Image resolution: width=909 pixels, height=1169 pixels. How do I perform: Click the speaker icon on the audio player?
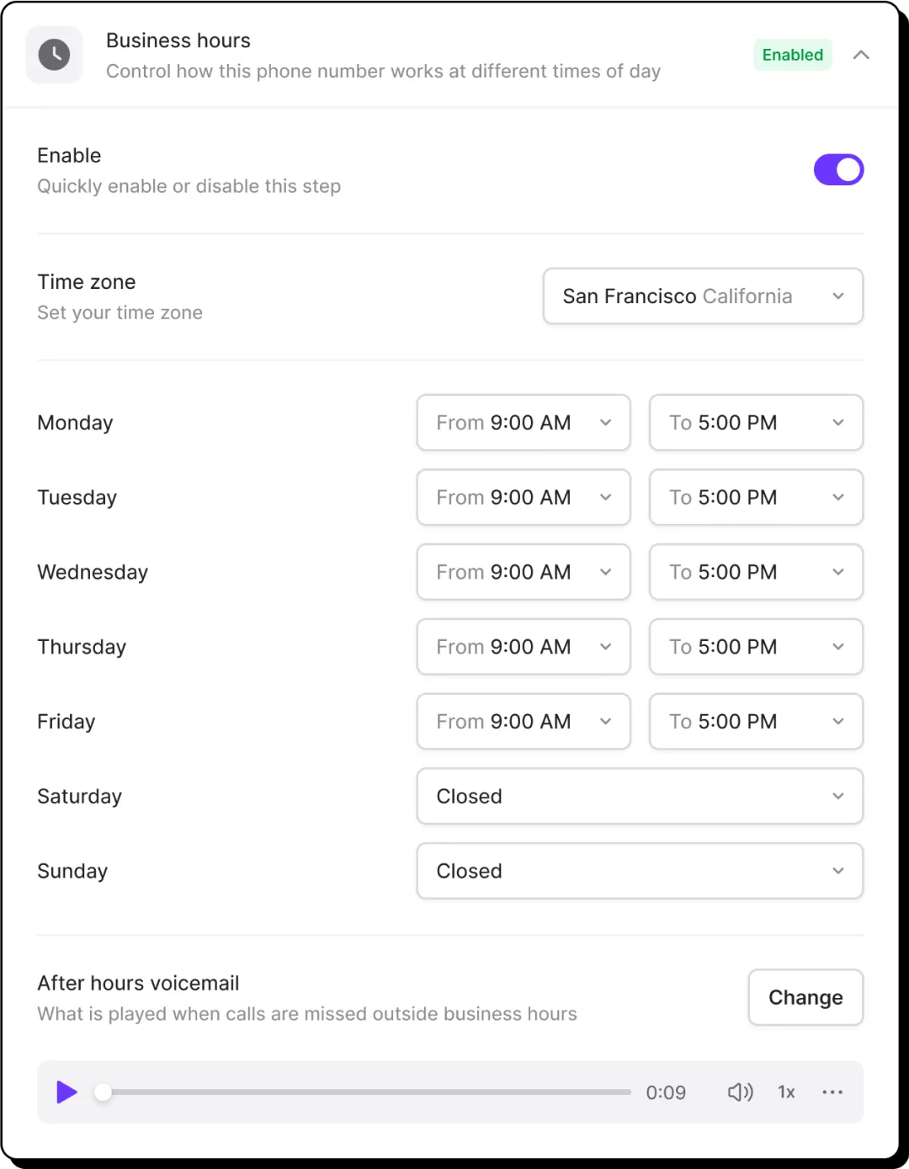point(740,1092)
